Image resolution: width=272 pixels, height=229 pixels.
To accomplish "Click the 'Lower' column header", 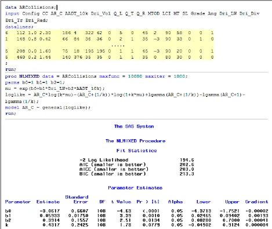I will [x=204, y=202].
